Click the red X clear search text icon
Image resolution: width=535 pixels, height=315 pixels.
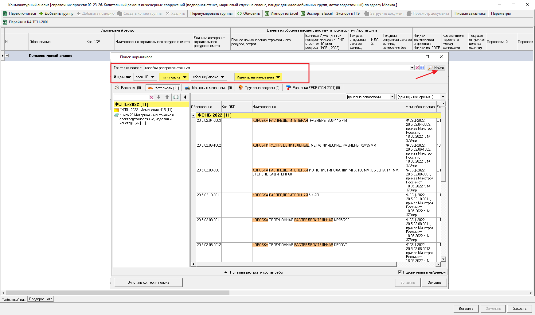point(417,68)
